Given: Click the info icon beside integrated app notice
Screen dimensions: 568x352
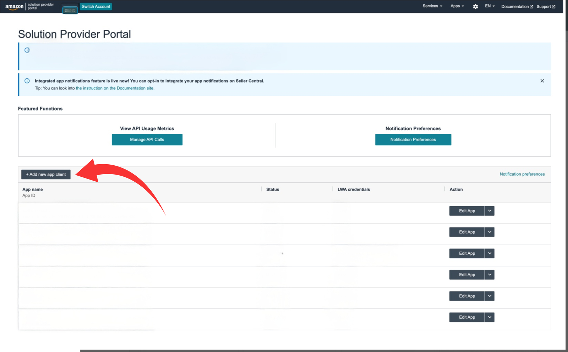Looking at the screenshot, I should point(27,81).
